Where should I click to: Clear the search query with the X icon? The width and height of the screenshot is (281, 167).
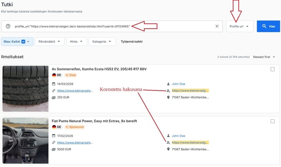[x=217, y=26]
